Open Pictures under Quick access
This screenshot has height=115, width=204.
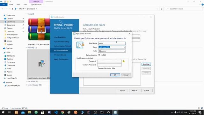coord(10,28)
